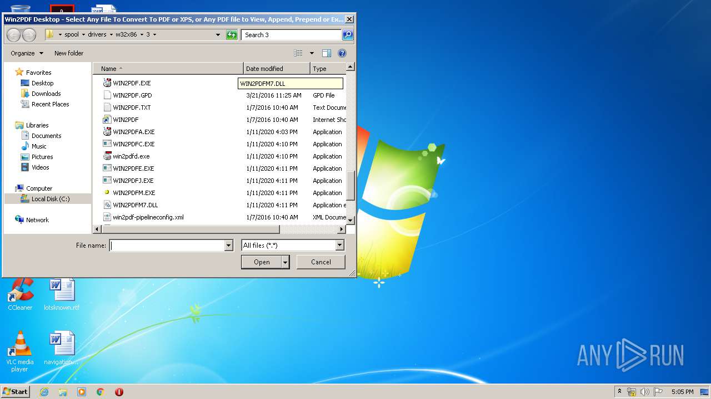This screenshot has height=399, width=711.
Task: Click the vertical scrollbar down arrow
Action: (350, 220)
